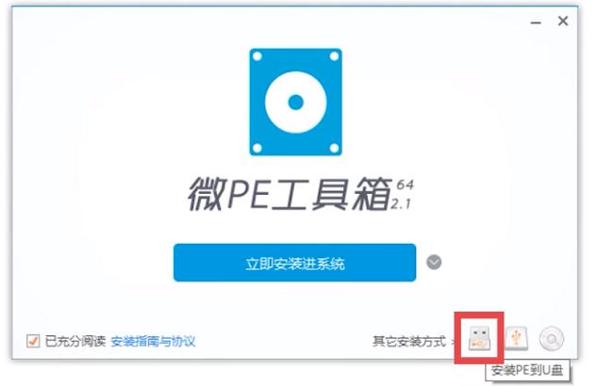
Task: Click the small arrow after 其它安装方式
Action: 453,342
